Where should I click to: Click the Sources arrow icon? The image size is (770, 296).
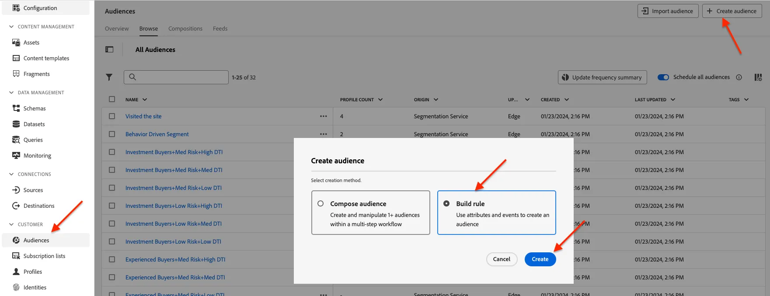tap(16, 190)
